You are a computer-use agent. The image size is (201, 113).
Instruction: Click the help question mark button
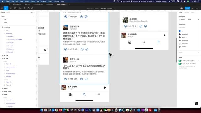tap(197, 104)
